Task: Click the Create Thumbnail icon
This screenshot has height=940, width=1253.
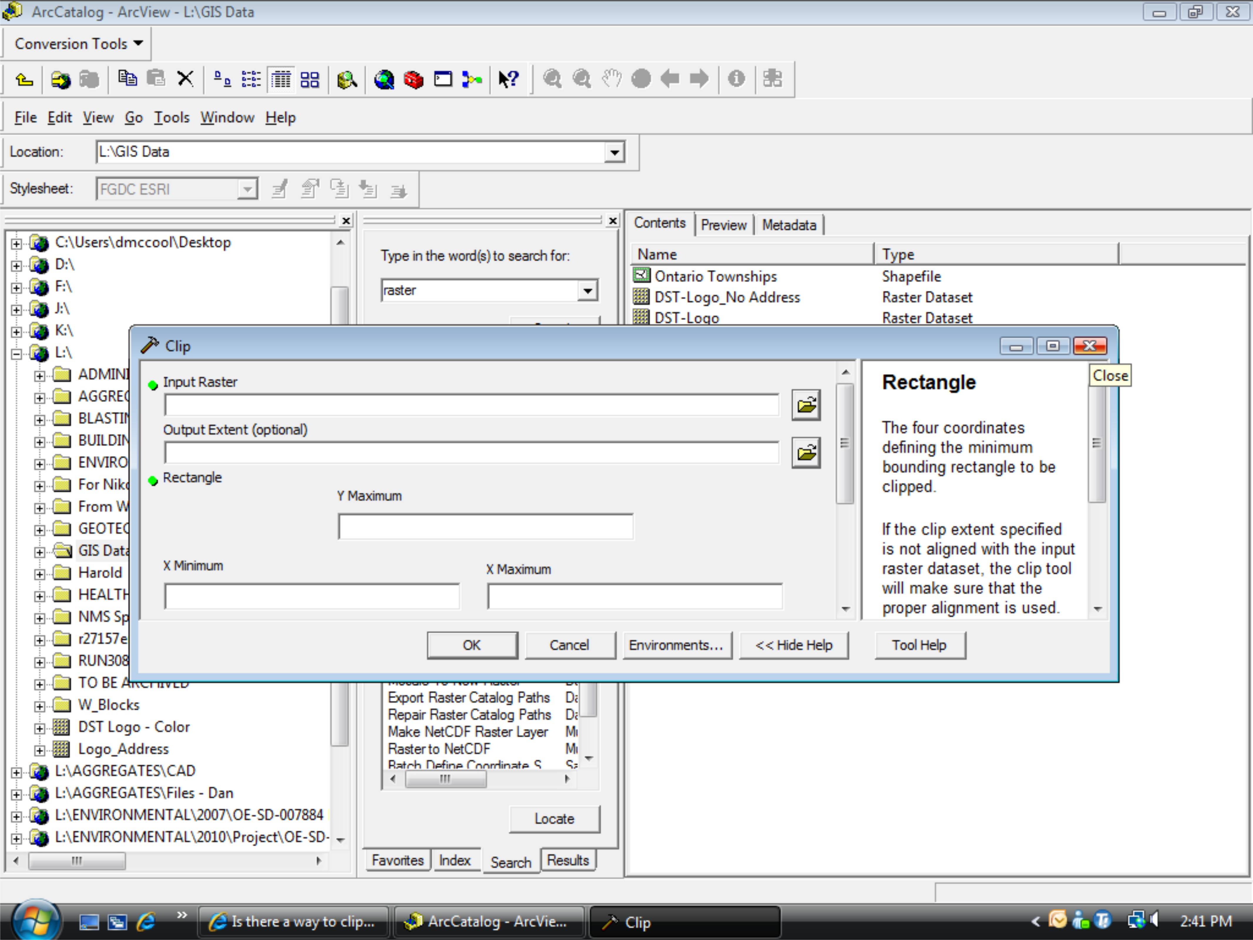Action: tap(773, 78)
